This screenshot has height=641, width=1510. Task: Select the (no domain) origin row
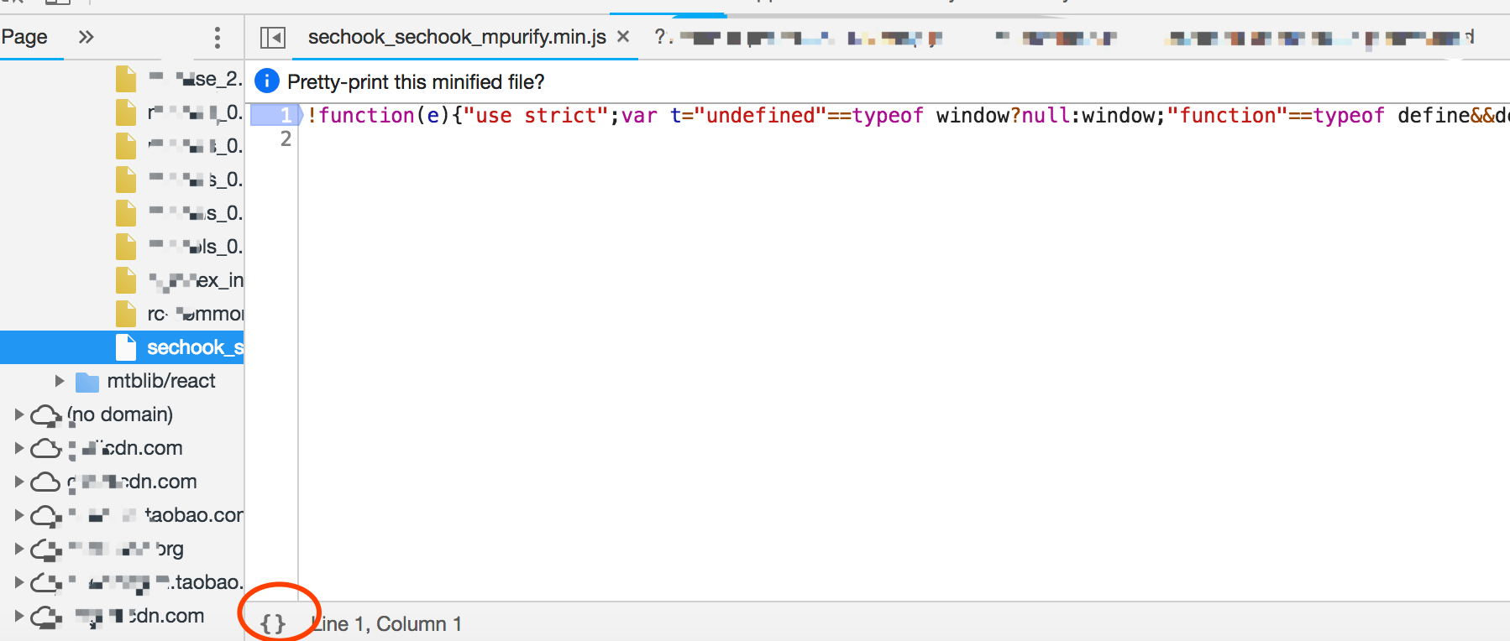pyautogui.click(x=122, y=414)
